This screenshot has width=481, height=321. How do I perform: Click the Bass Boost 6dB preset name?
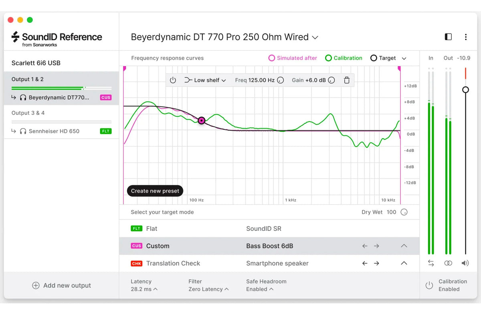(x=270, y=246)
